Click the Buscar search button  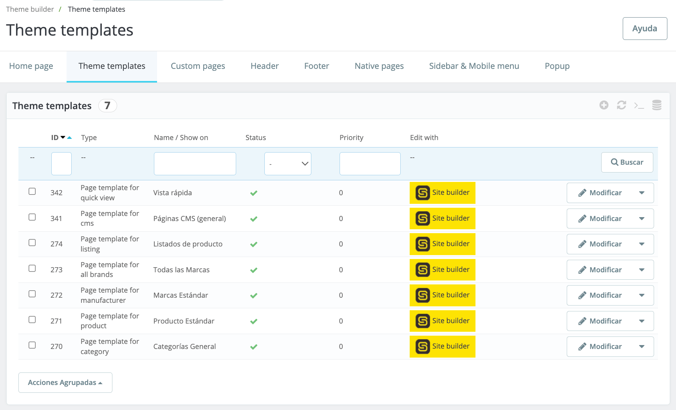(x=627, y=162)
